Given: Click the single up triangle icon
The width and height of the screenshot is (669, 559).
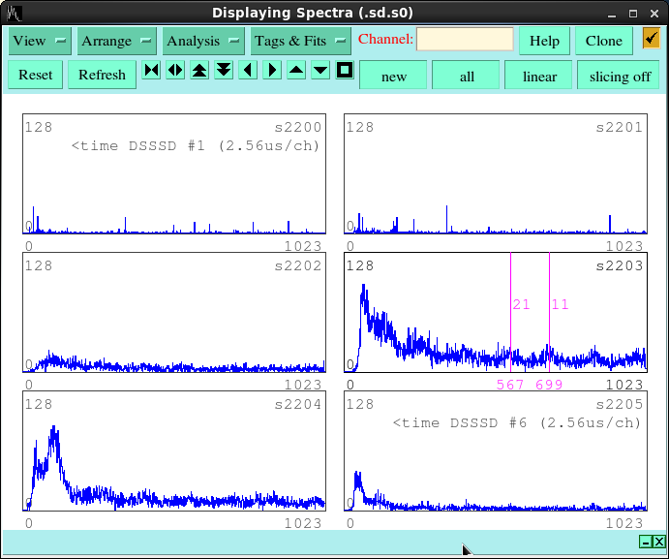Looking at the screenshot, I should [296, 70].
